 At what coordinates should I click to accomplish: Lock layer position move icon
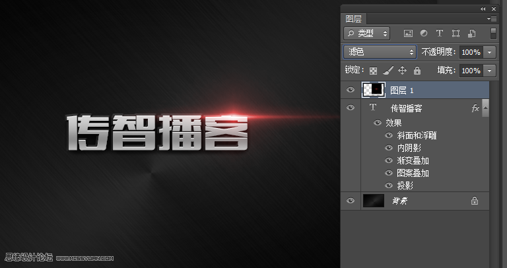(402, 71)
